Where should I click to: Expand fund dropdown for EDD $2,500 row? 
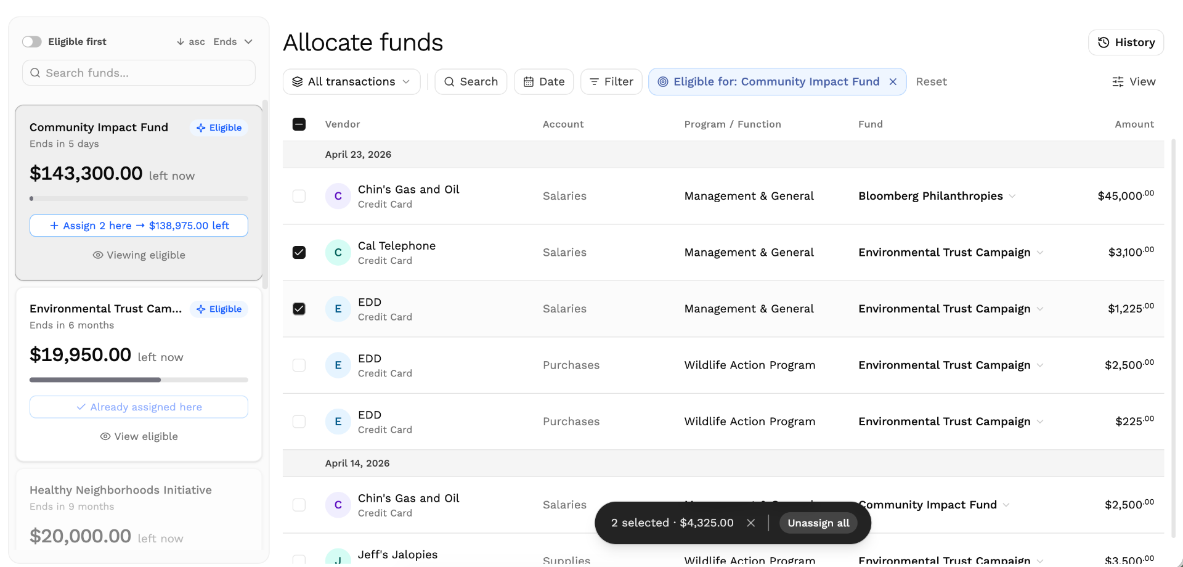tap(1040, 365)
